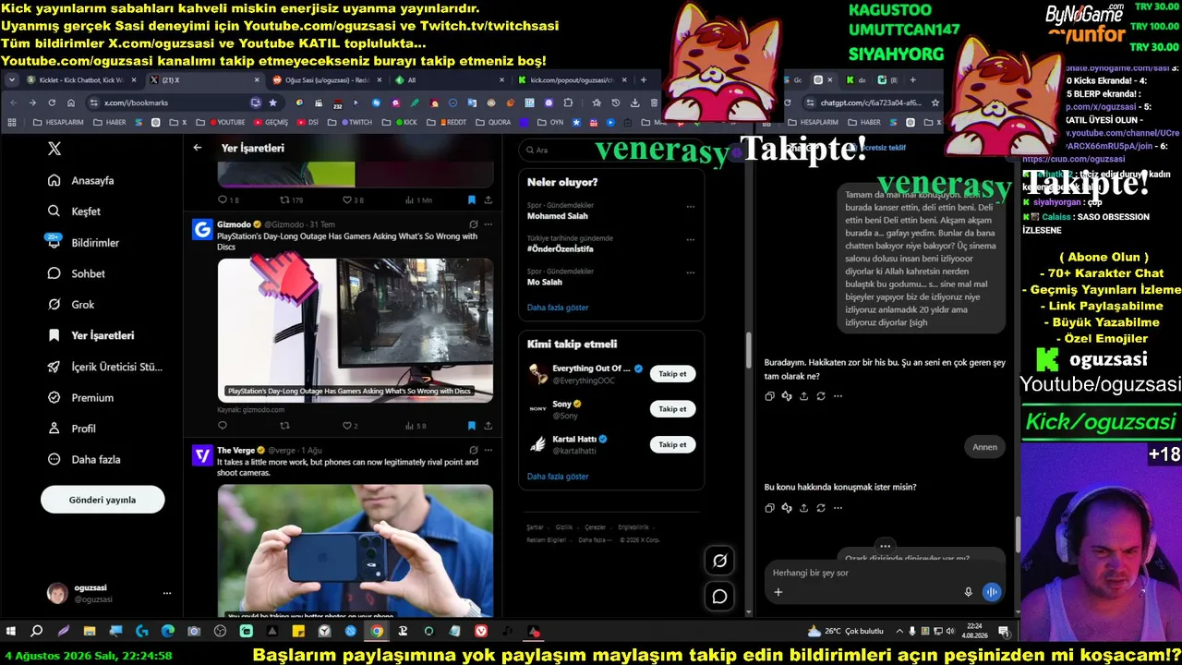
Task: Click plus icon in ChatGPT message box
Action: [x=778, y=592]
